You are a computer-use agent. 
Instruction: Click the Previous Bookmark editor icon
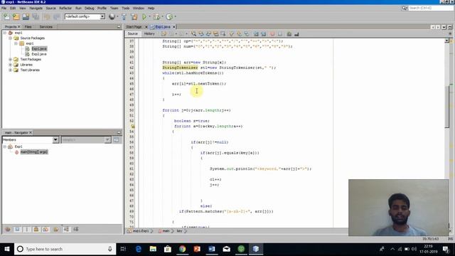pyautogui.click(x=232, y=34)
